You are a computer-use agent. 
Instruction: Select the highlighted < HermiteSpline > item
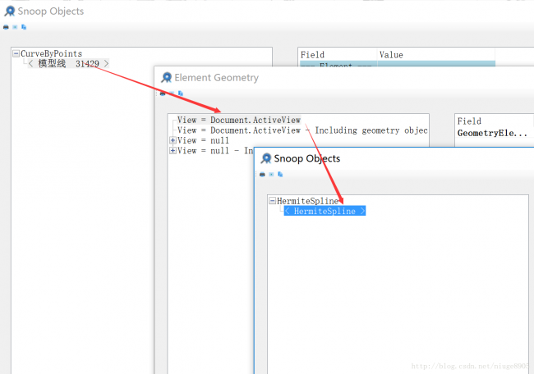tap(325, 212)
